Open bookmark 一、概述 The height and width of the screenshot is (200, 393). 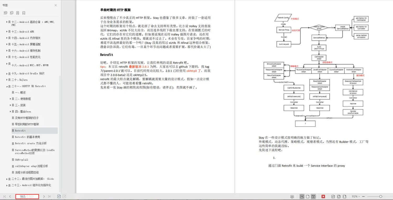20,92
